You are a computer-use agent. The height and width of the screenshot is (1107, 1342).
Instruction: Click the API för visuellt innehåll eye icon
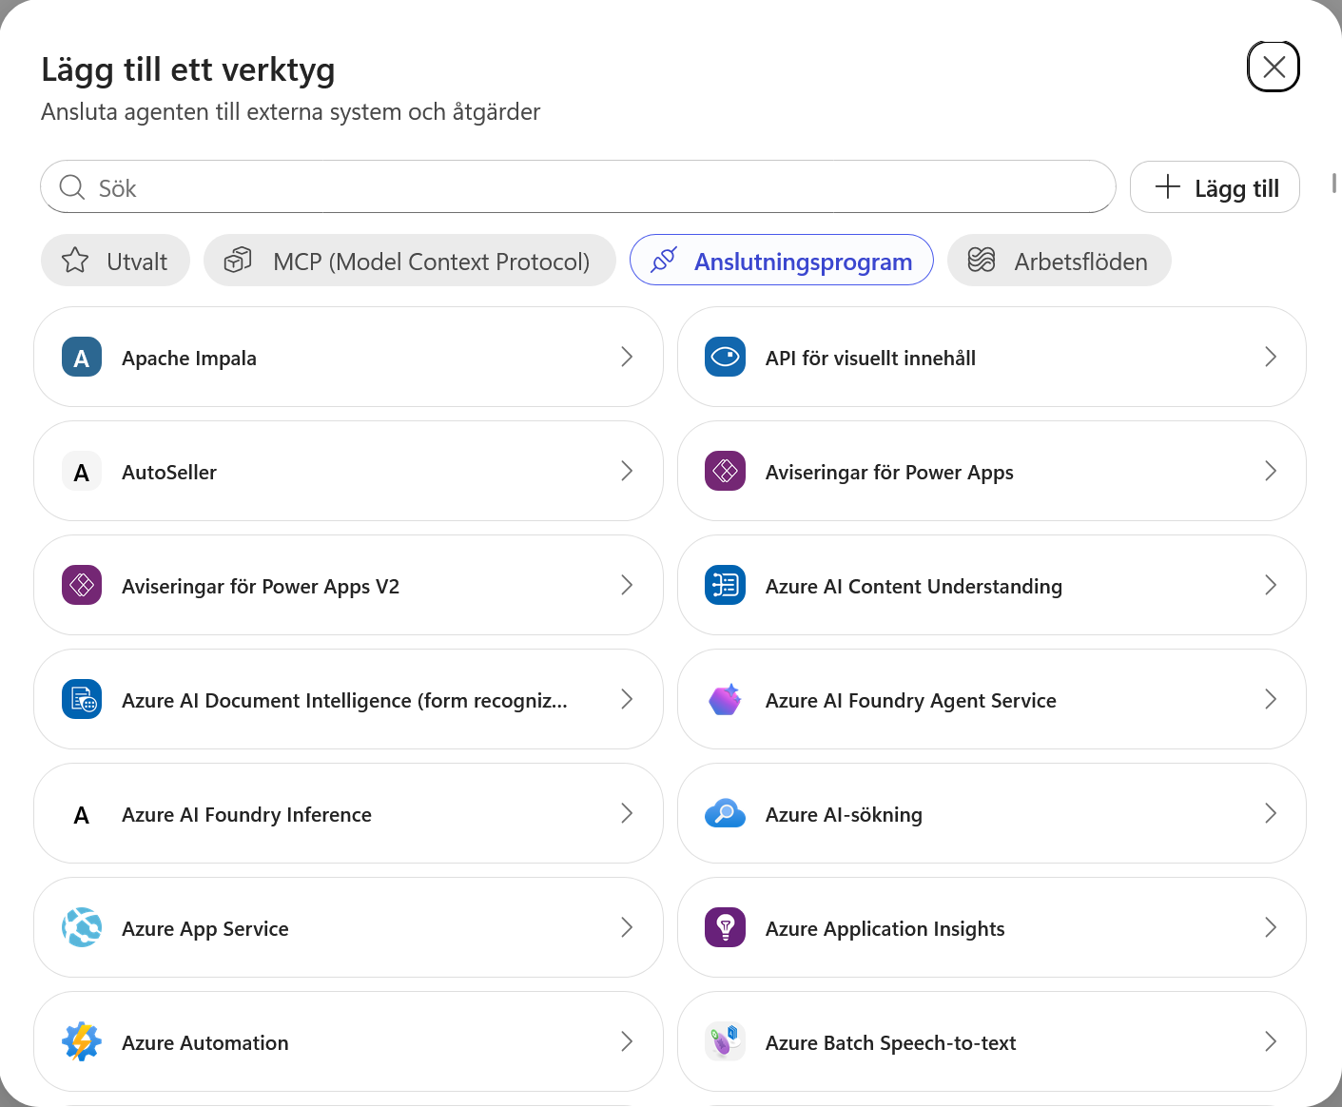(726, 358)
